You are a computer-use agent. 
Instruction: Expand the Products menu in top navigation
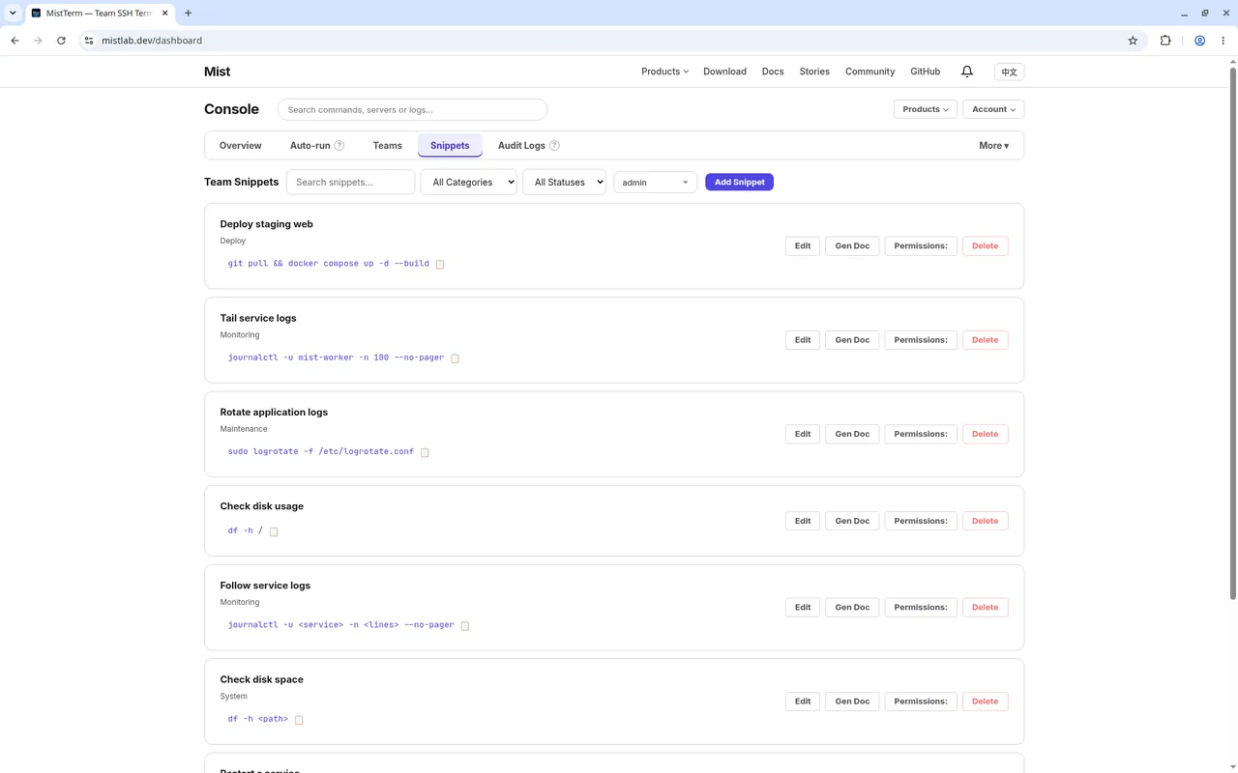(x=664, y=72)
